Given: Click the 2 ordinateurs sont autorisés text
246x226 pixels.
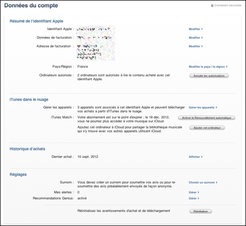Looking at the screenshot, I should tap(123, 77).
